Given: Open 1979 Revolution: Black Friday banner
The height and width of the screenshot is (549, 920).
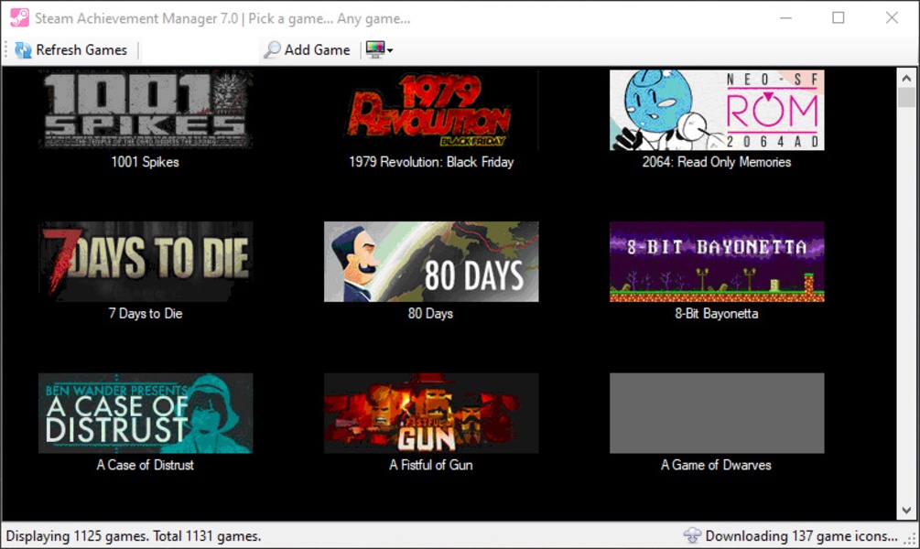Looking at the screenshot, I should (x=431, y=110).
